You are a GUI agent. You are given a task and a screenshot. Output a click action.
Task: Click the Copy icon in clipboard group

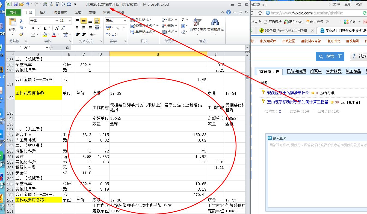[x=21, y=27]
